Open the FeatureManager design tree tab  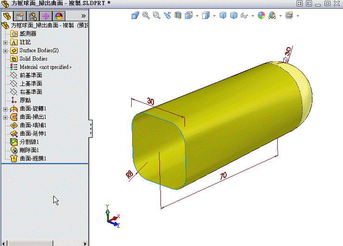(x=7, y=16)
